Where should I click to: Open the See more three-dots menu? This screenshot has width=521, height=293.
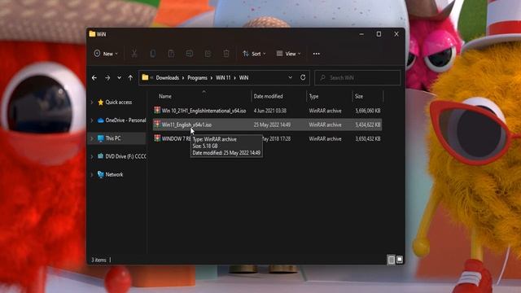coord(317,54)
